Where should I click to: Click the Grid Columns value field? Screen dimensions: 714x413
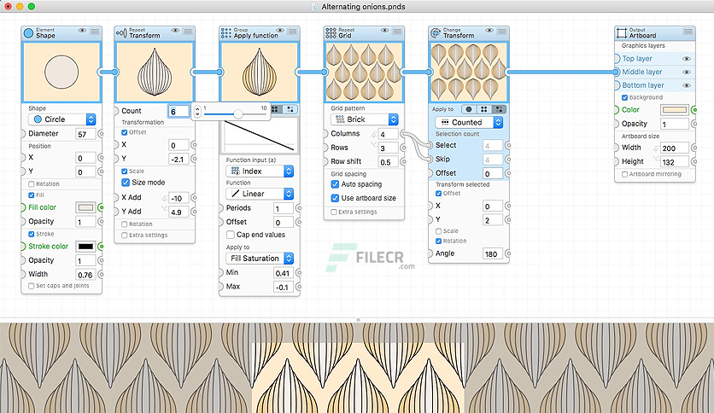tap(389, 134)
